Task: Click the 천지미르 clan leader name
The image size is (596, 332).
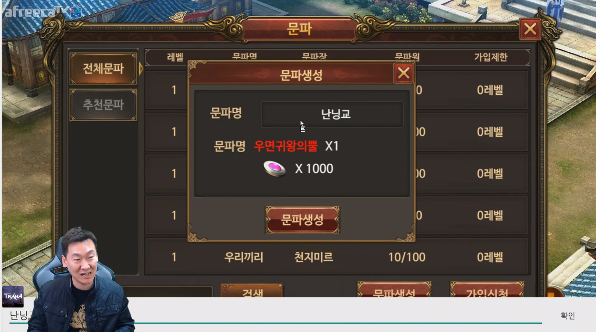Action: (313, 257)
